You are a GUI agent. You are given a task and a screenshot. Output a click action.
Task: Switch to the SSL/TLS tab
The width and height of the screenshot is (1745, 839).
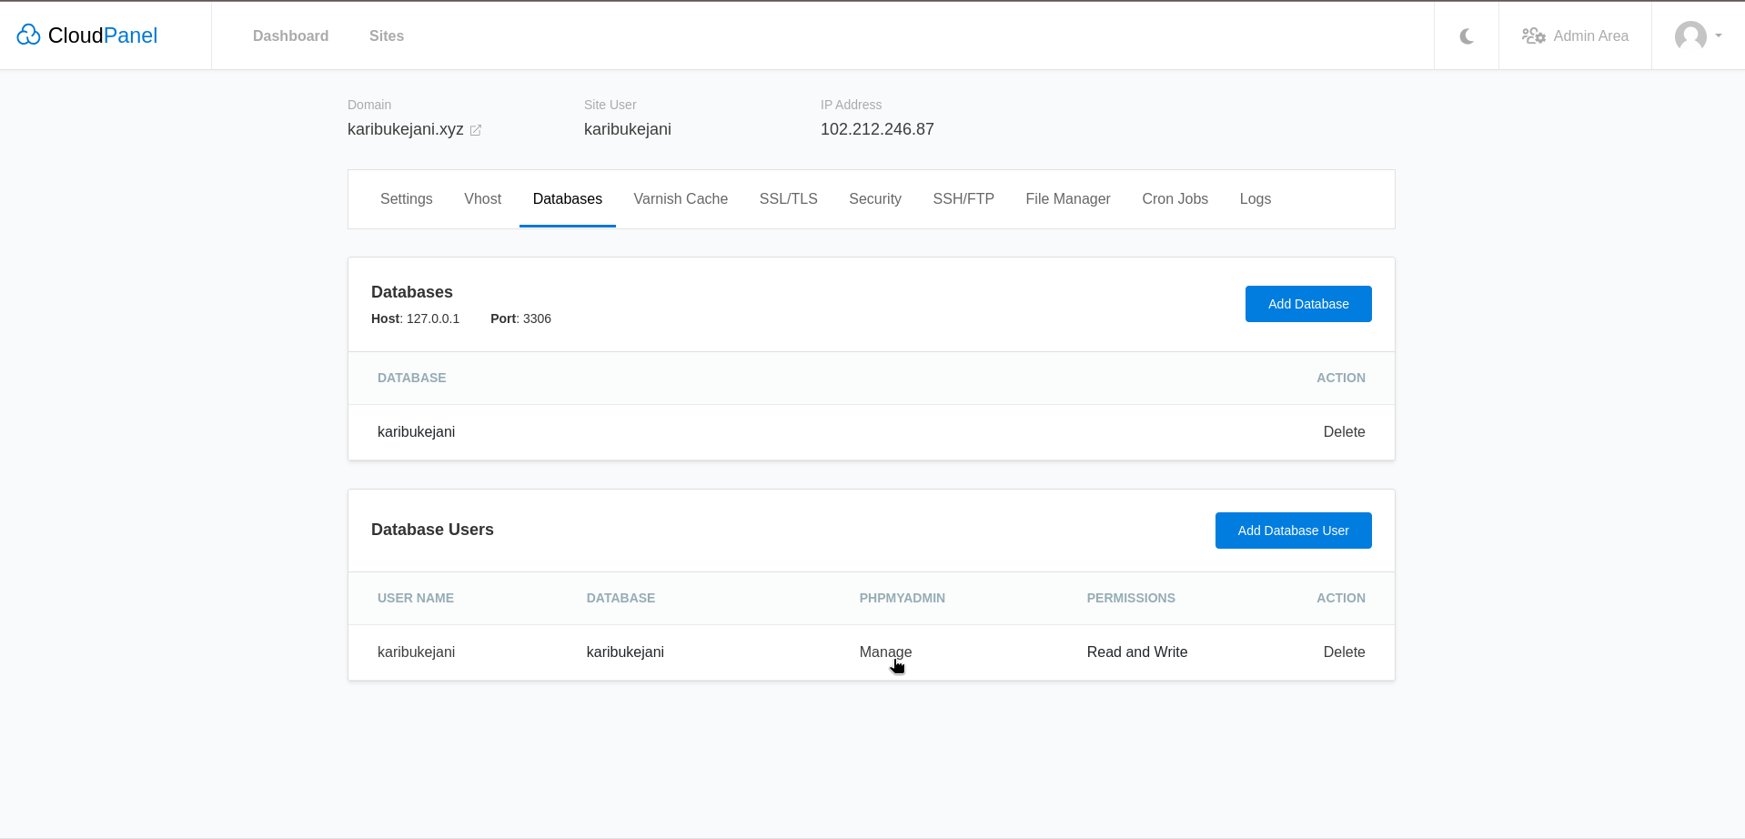787,198
